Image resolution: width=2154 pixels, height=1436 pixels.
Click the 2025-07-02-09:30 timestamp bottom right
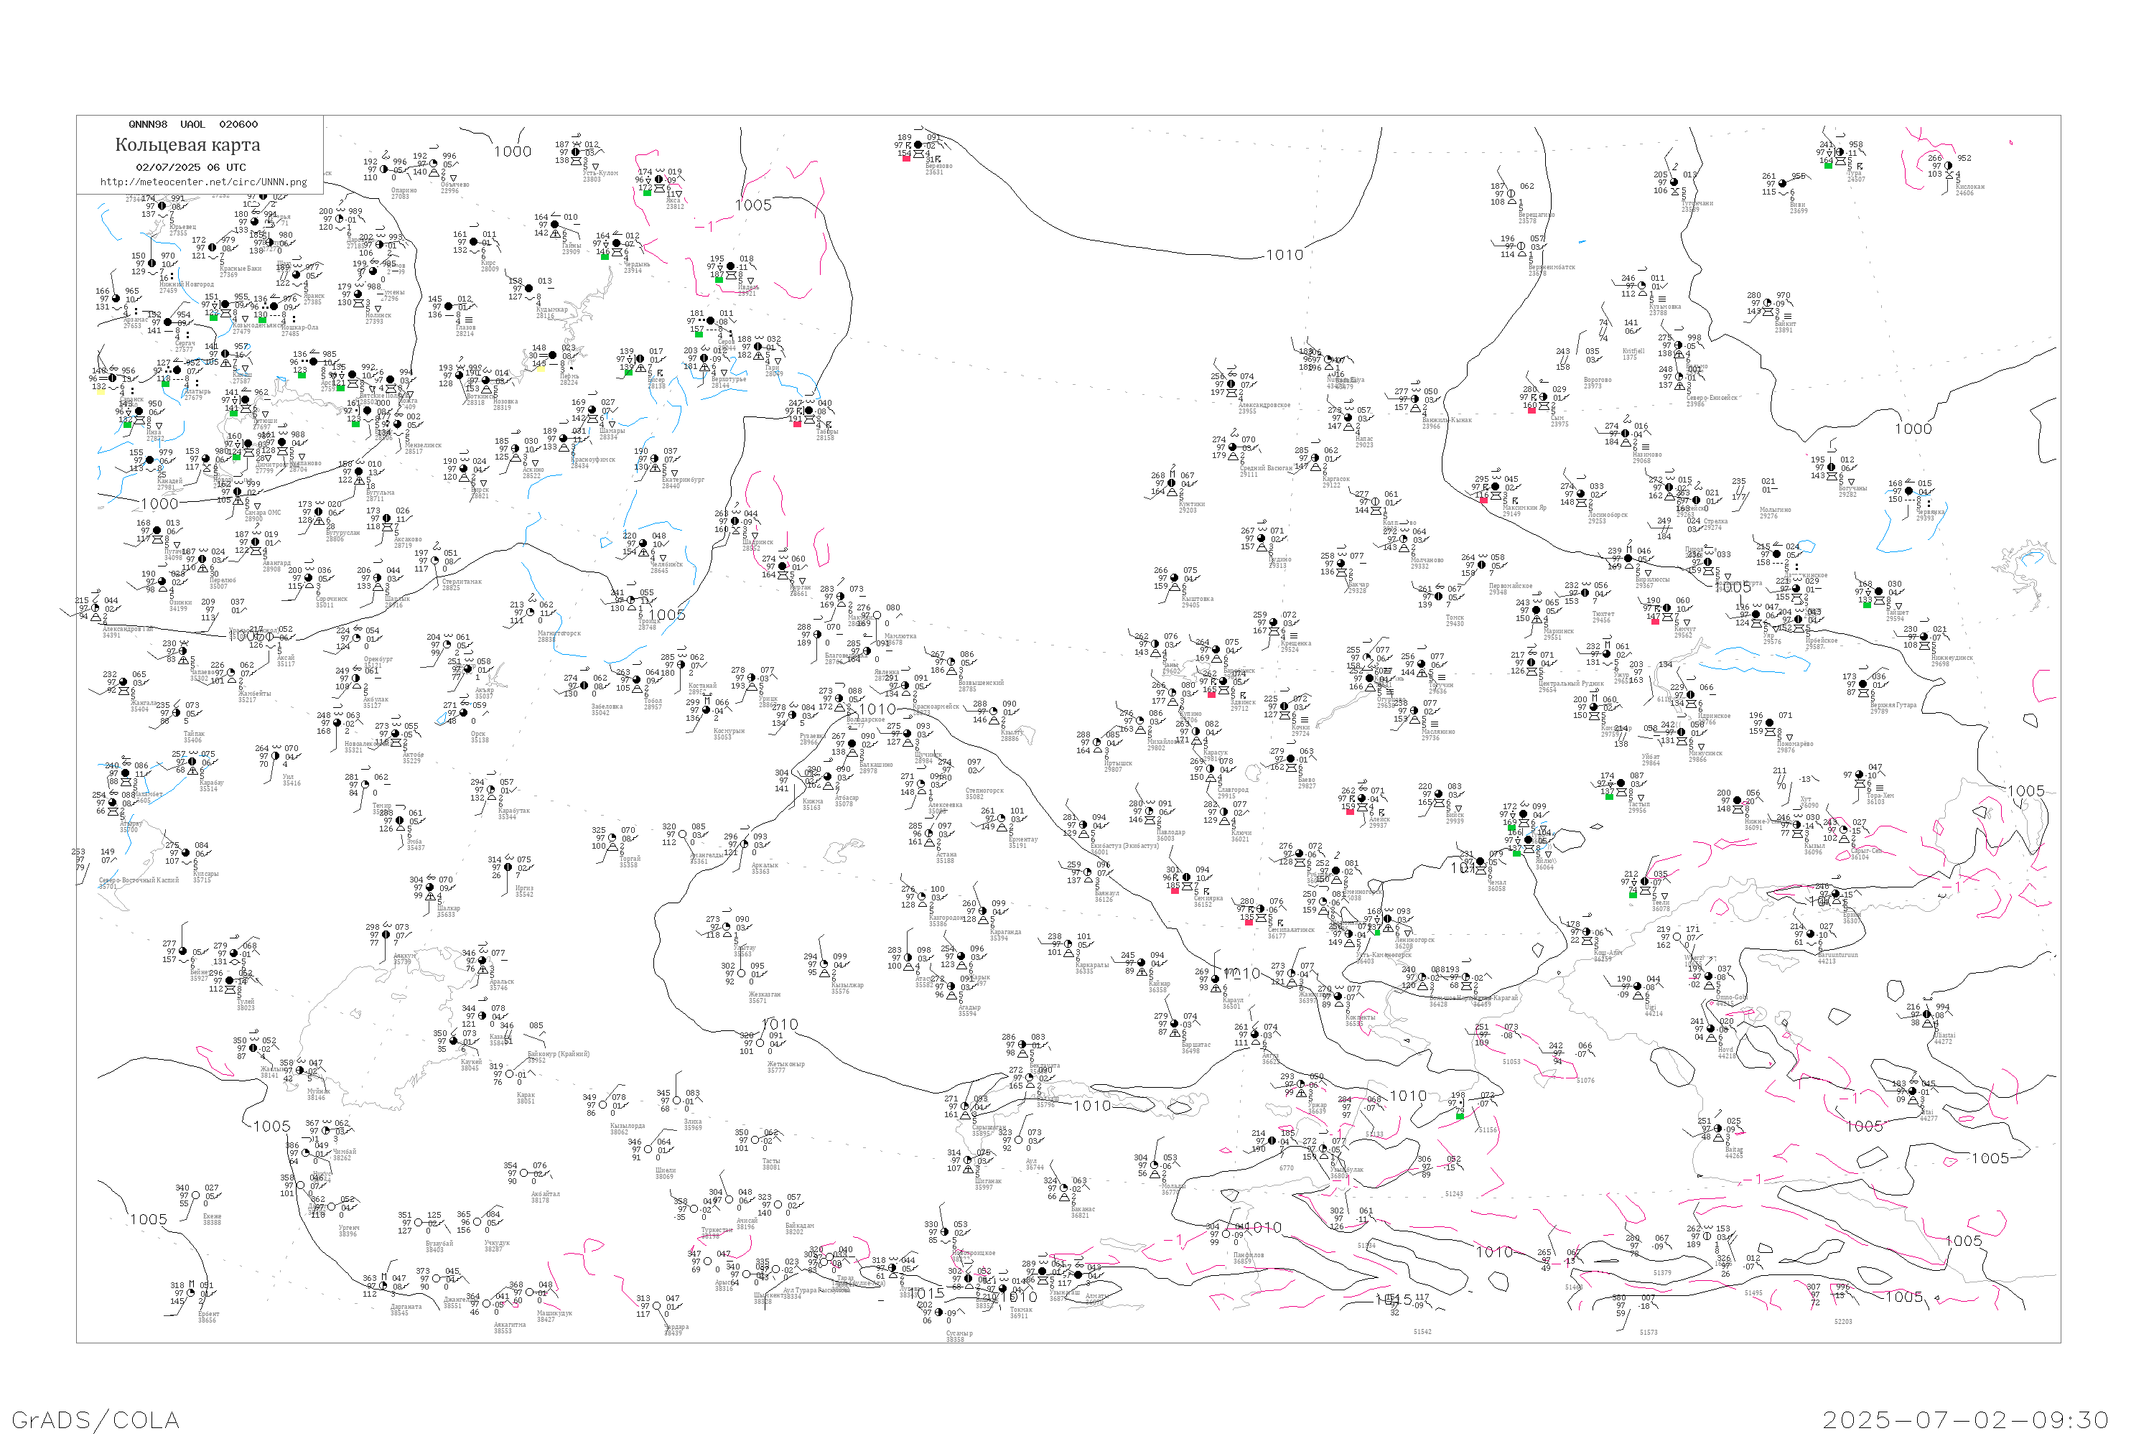point(1965,1419)
